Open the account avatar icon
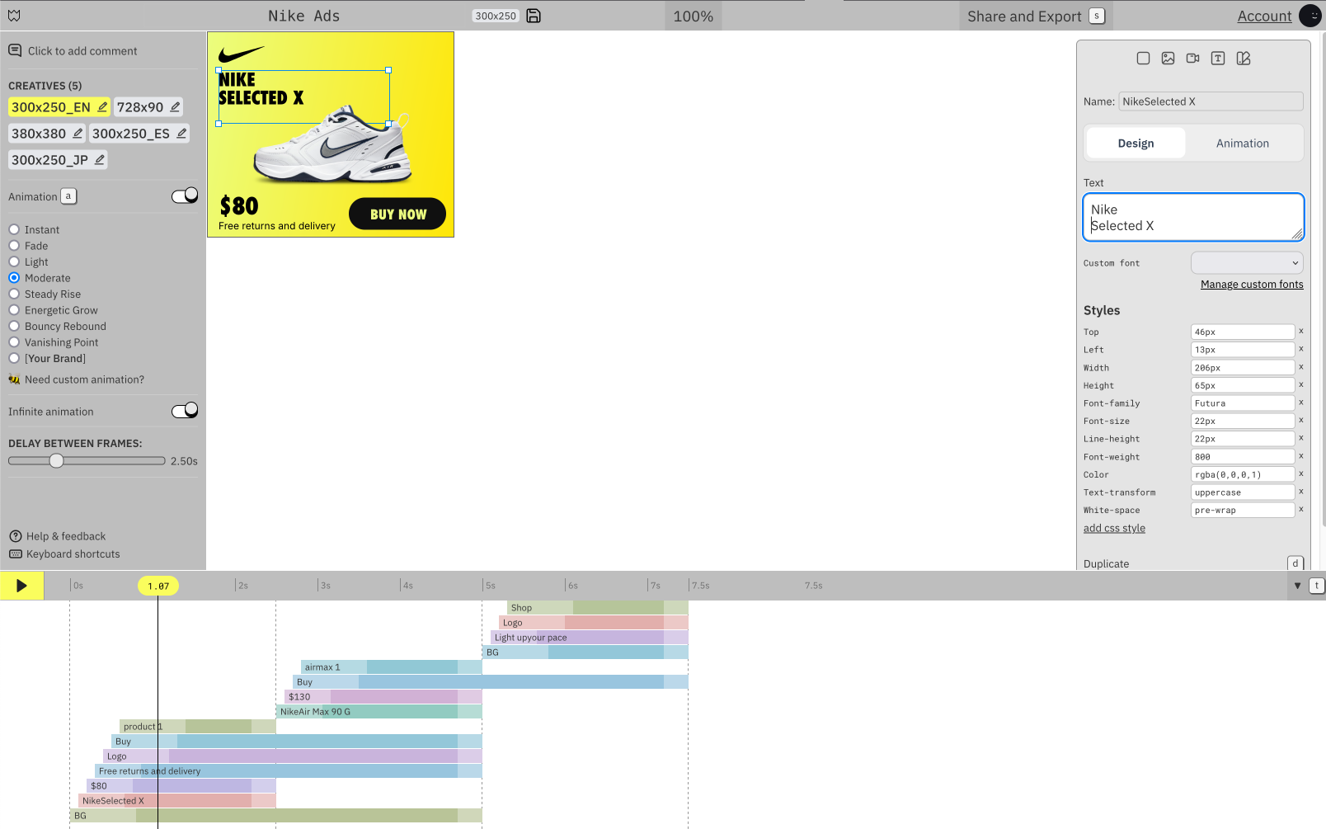Image resolution: width=1326 pixels, height=829 pixels. 1310,16
